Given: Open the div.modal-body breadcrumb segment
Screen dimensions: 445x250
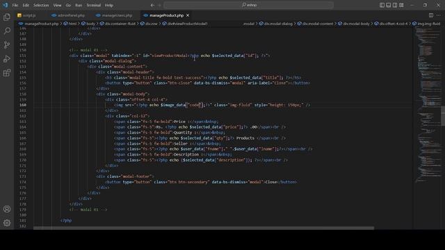Looking at the screenshot, I should click(356, 24).
